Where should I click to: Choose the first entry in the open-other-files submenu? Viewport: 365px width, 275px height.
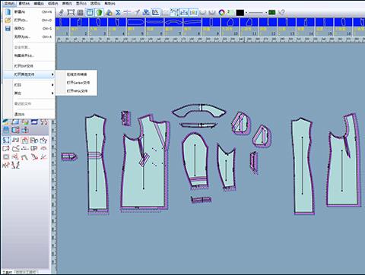76,74
